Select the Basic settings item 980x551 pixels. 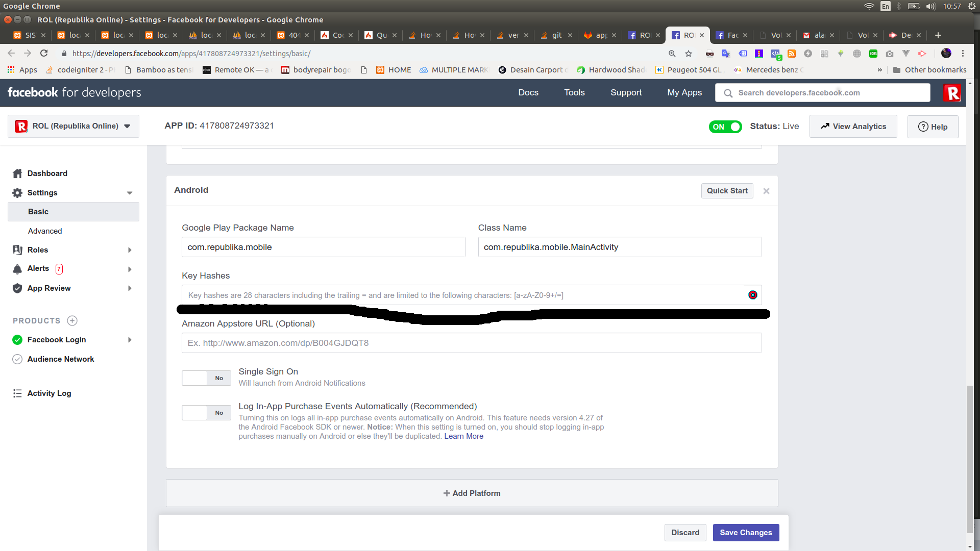pos(73,212)
